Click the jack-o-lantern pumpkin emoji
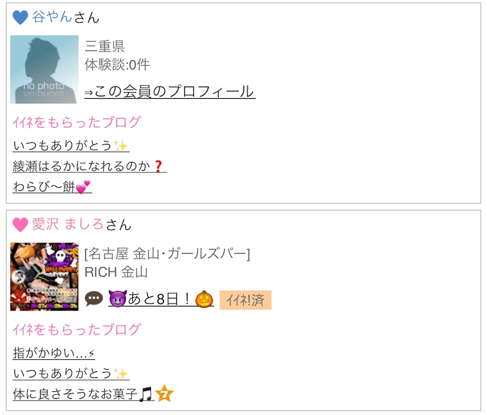The height and width of the screenshot is (415, 487). tap(204, 299)
